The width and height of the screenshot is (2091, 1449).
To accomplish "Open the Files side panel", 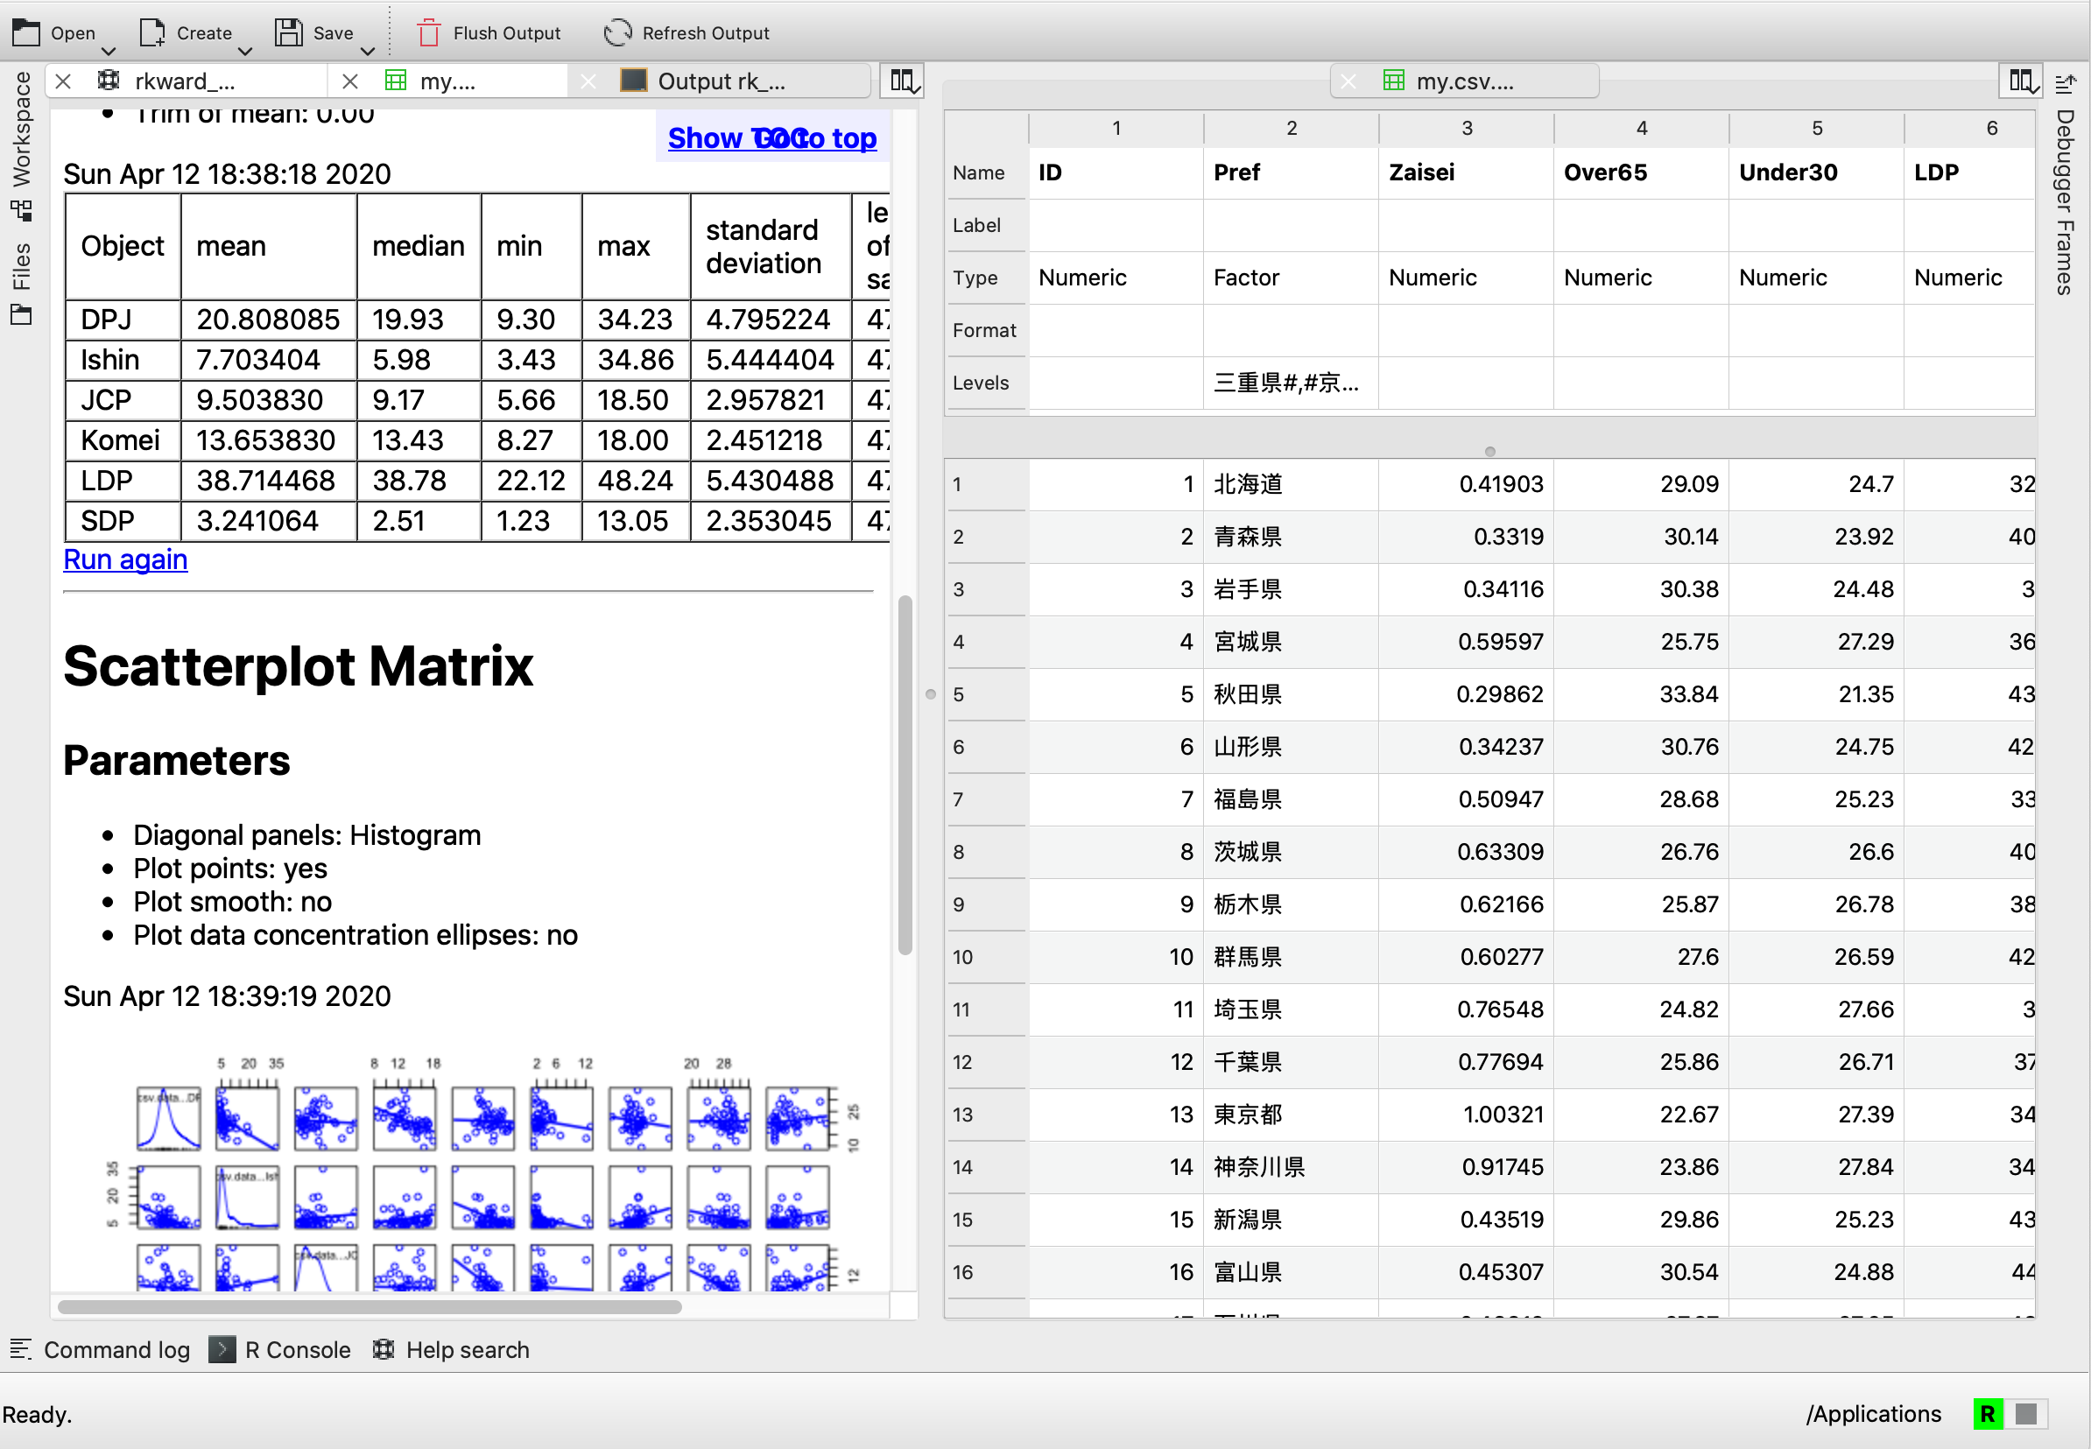I will pos(21,284).
